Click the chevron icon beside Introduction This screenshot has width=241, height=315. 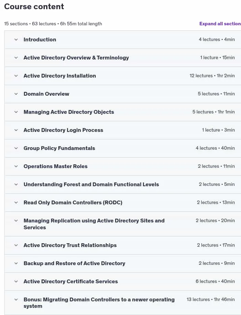click(x=16, y=40)
